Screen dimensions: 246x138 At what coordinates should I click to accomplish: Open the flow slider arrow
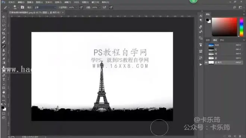100,7
